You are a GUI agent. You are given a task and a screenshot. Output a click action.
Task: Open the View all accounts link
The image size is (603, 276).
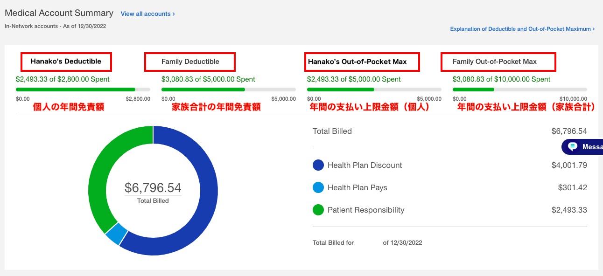147,14
